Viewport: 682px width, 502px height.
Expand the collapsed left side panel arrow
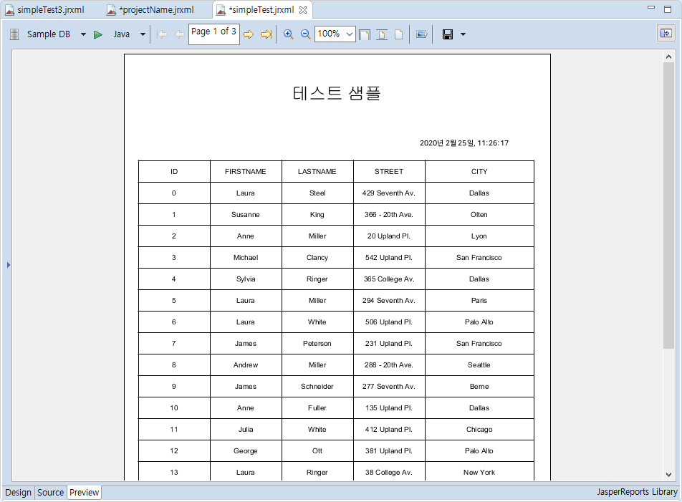[x=9, y=265]
